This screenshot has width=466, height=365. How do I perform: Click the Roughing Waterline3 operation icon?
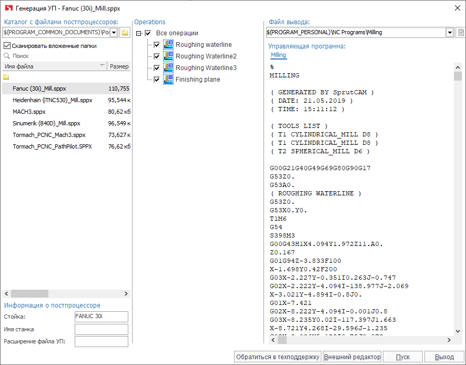pos(168,68)
